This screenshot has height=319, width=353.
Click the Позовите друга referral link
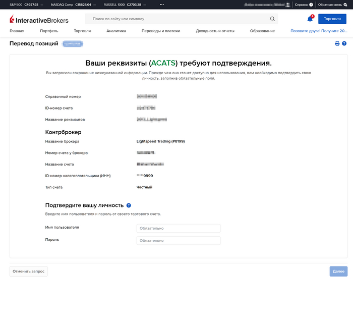point(319,31)
